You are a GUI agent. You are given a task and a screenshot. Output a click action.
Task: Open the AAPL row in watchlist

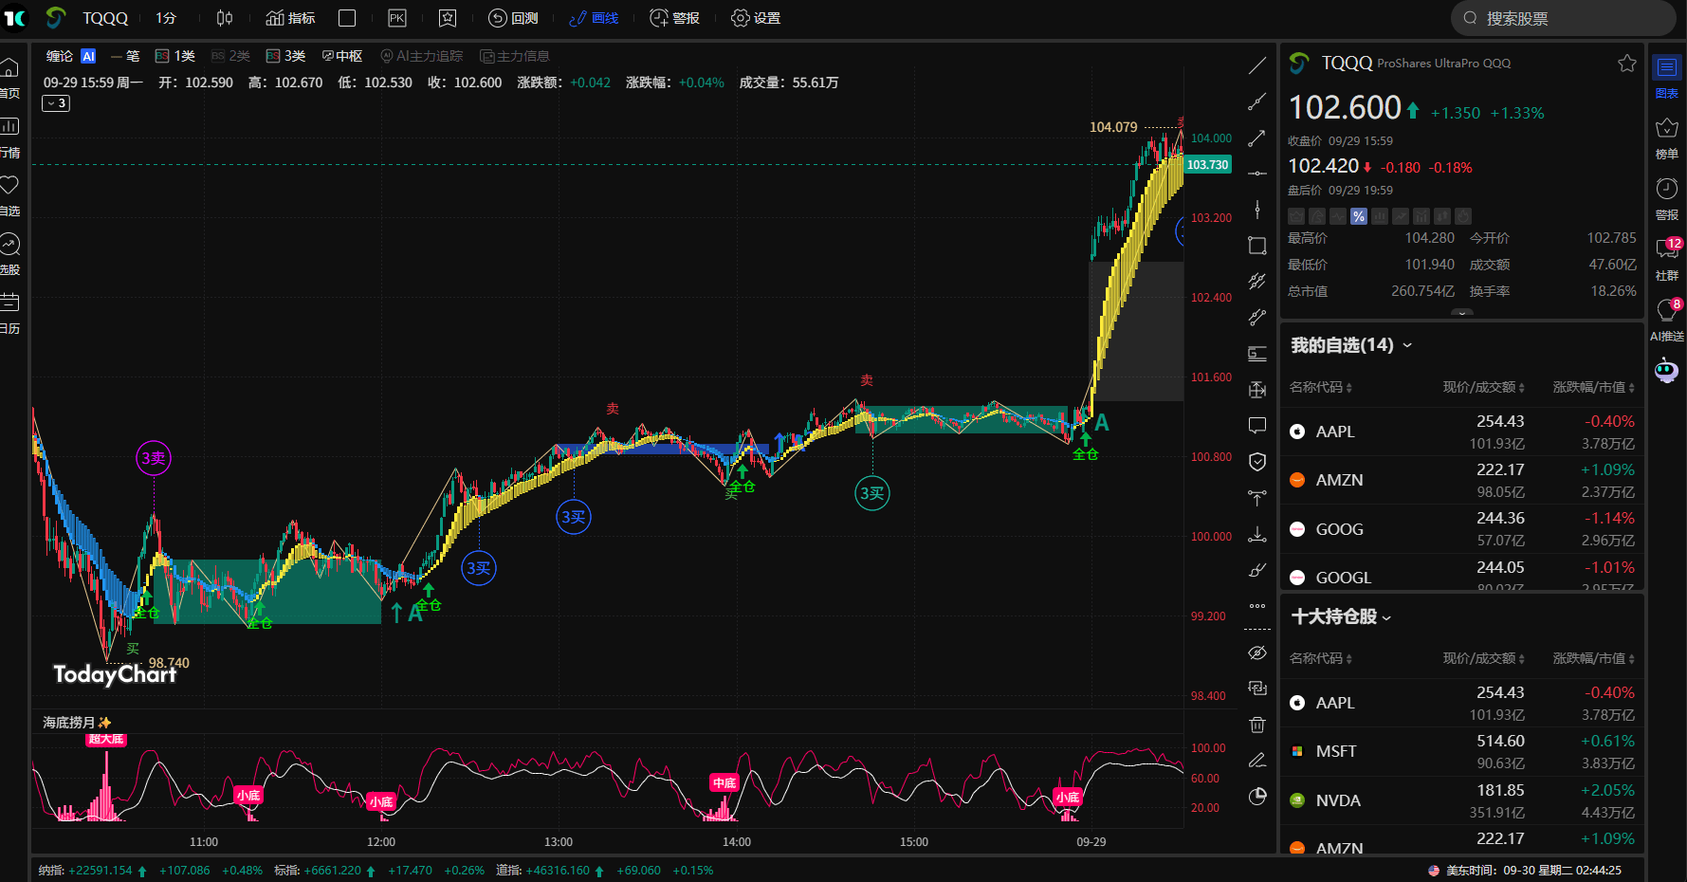1336,431
